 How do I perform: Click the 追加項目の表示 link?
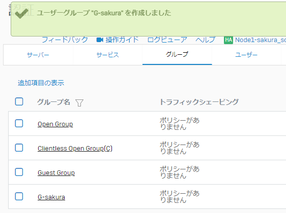(41, 83)
